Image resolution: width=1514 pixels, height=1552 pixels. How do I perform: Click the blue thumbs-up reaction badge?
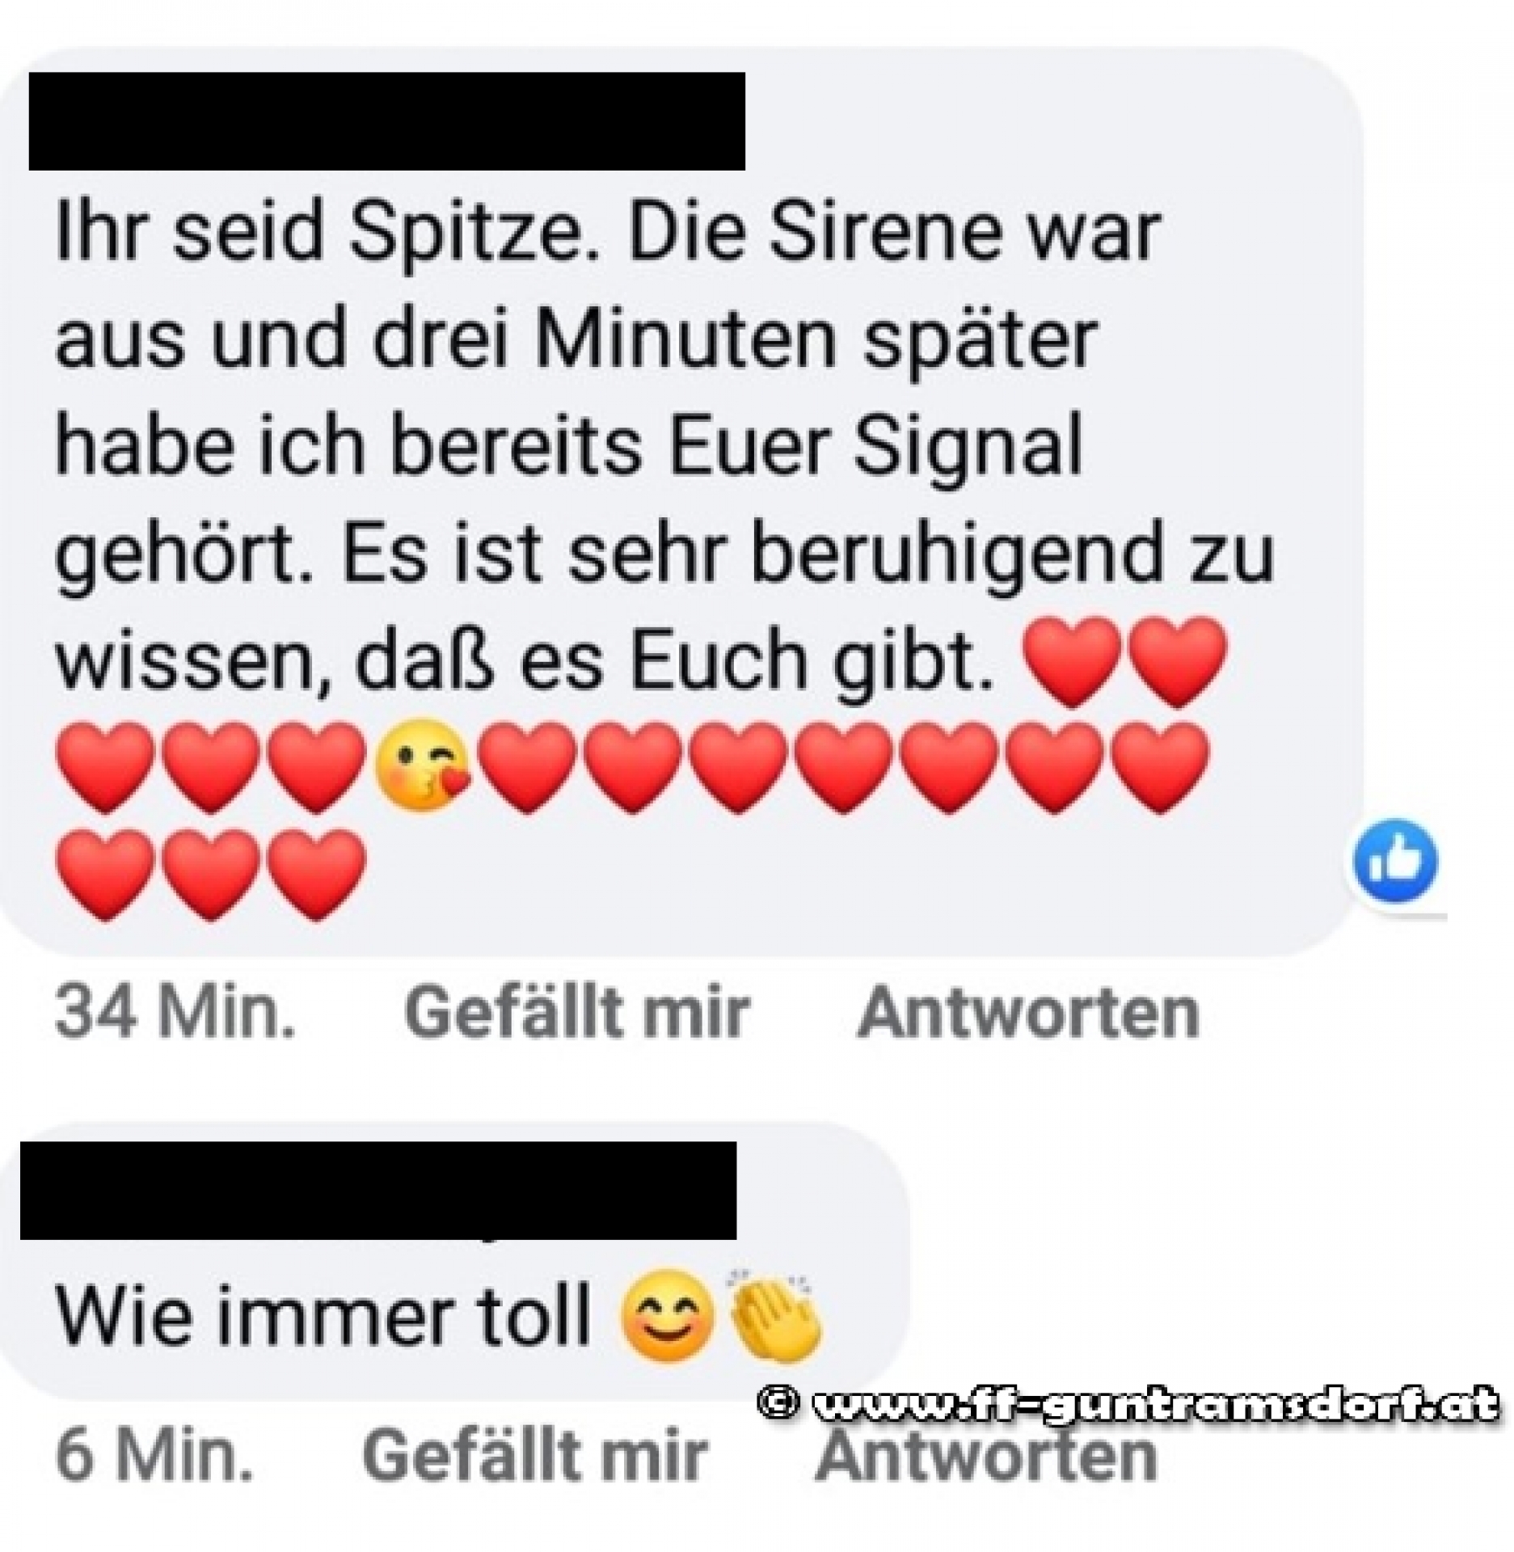coord(1397,862)
